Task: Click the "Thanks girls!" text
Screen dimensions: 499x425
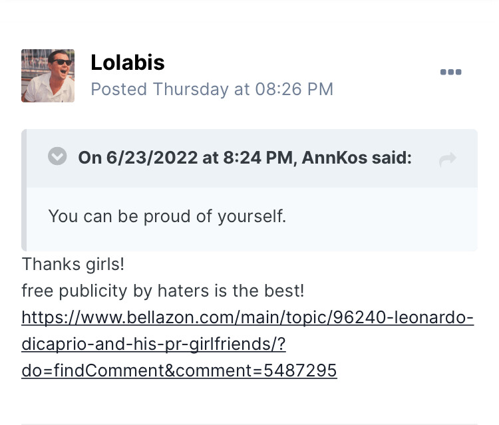Action: pos(73,264)
